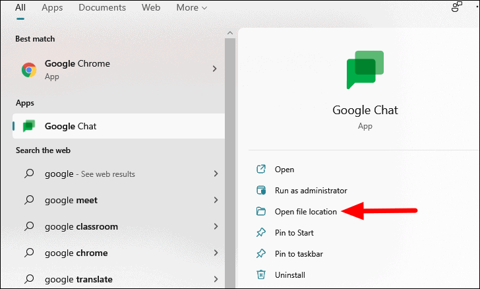
Task: Choose Open file location
Action: [x=306, y=212]
